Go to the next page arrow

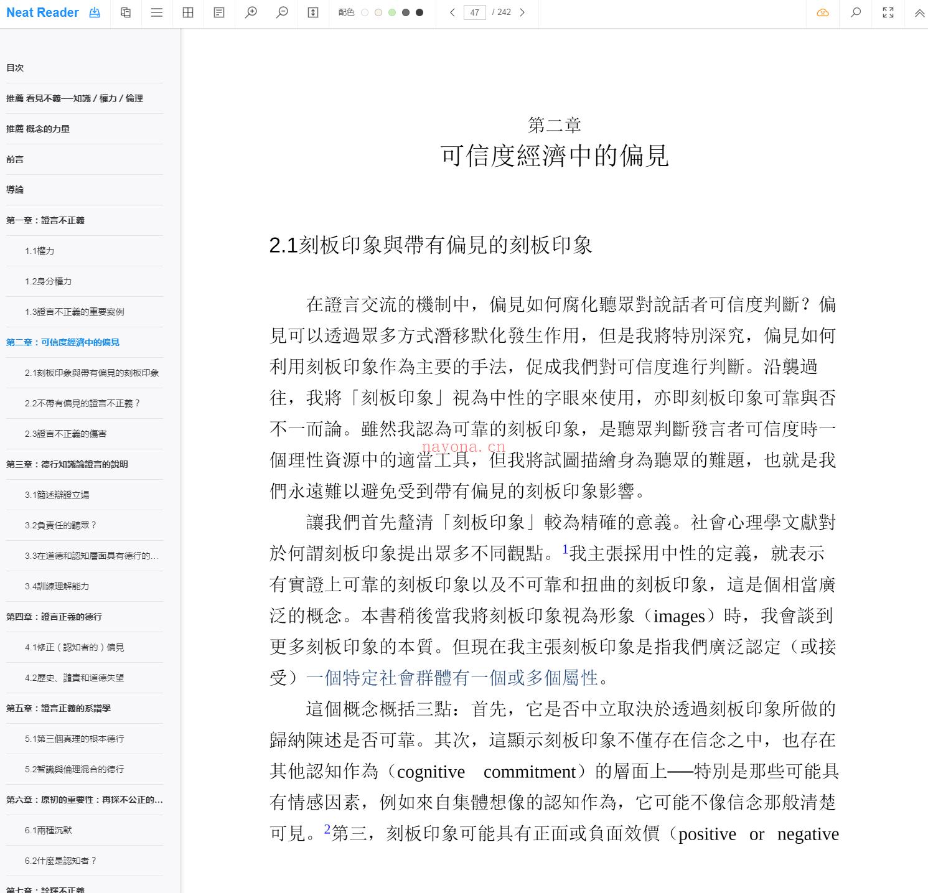522,12
